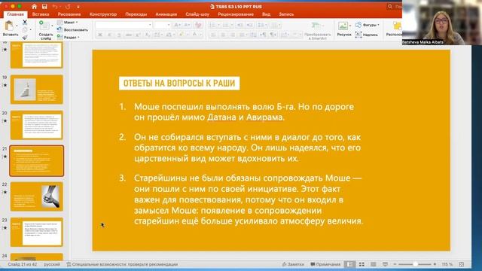The width and height of the screenshot is (482, 271).
Task: Expand the new slide dropdown arrow
Action: pos(52,26)
